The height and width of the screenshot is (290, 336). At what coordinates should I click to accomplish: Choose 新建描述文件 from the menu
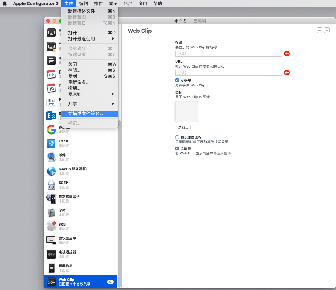coord(90,11)
